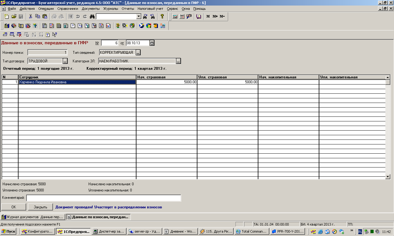The image size is (394, 236).
Task: Click the Нач. страховая cell 5000.00
Action: (167, 82)
